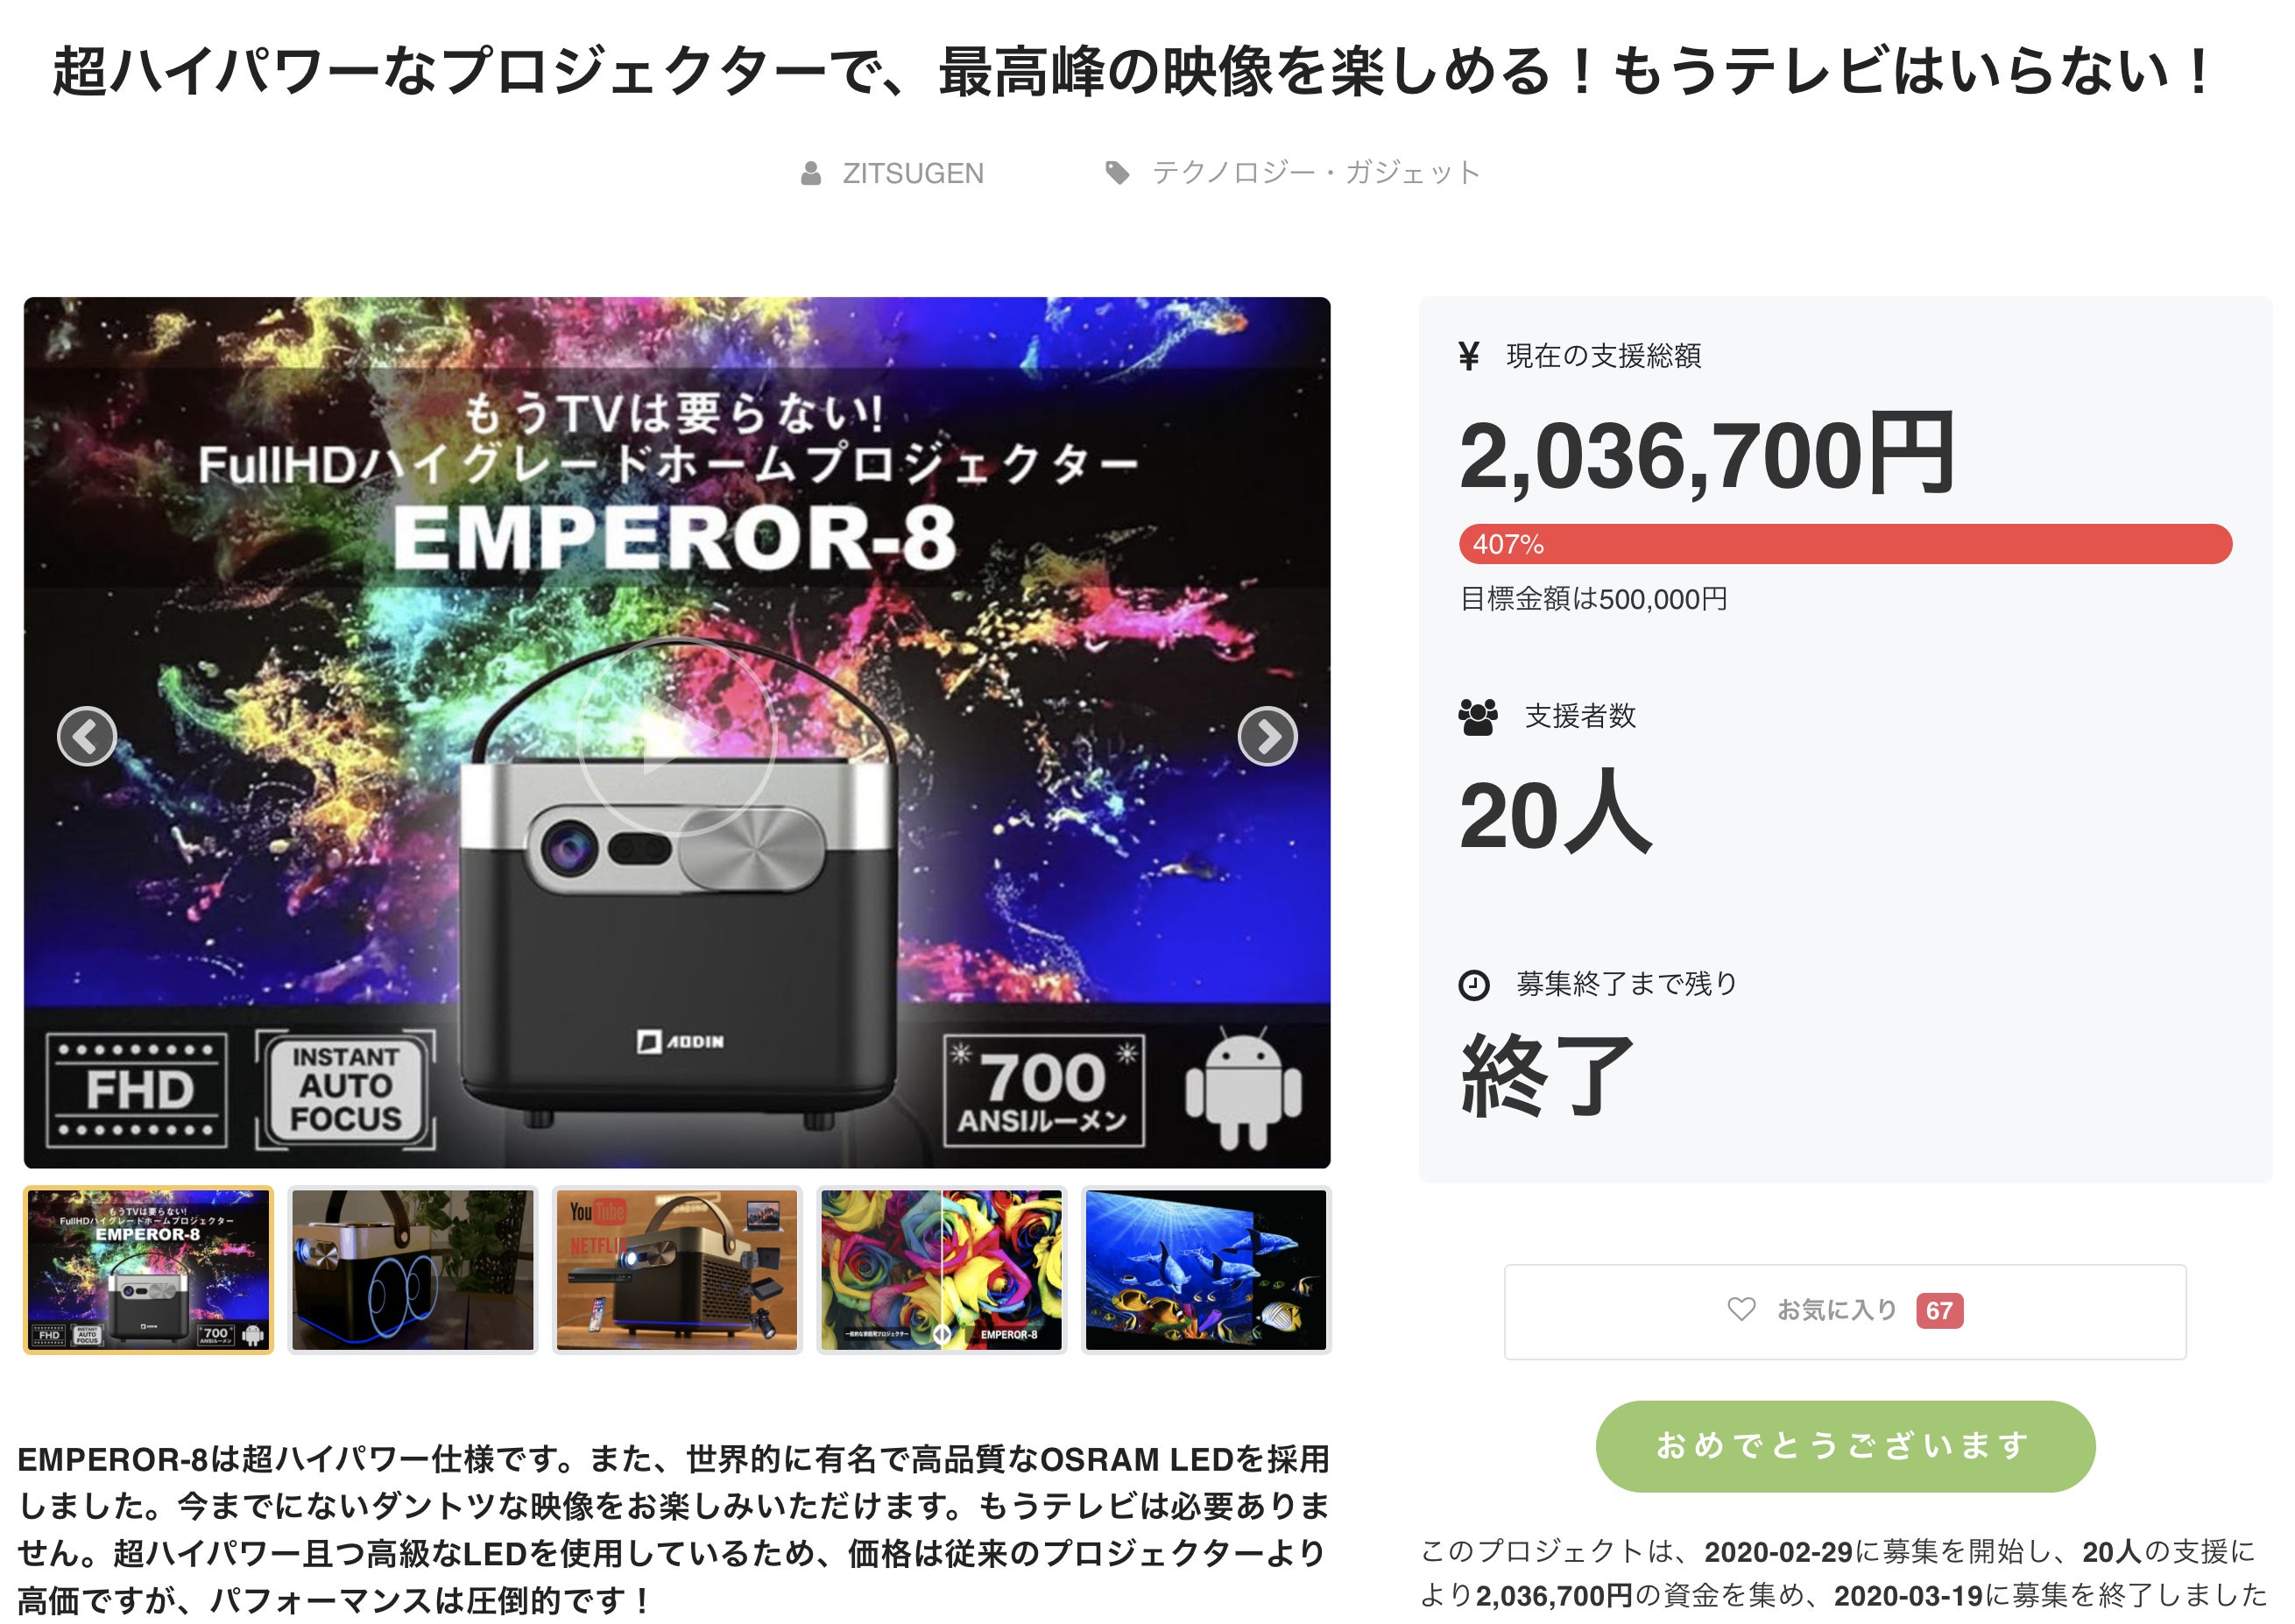This screenshot has width=2295, height=1624.
Task: Click the supporters group icon
Action: coord(1478,717)
